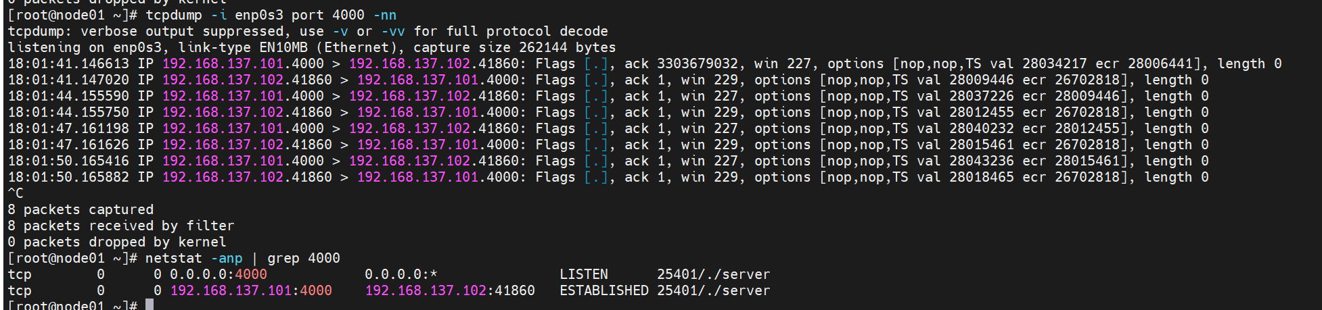
Task: Click the -nn flag in tcpdump command
Action: [385, 15]
